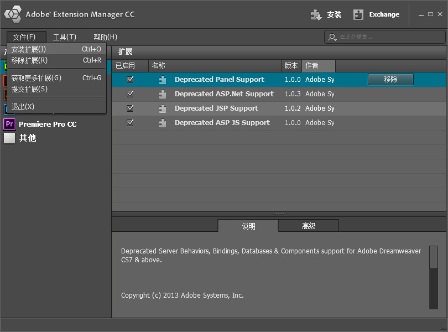Switch to the 高级 tab
448x332 pixels.
309,226
